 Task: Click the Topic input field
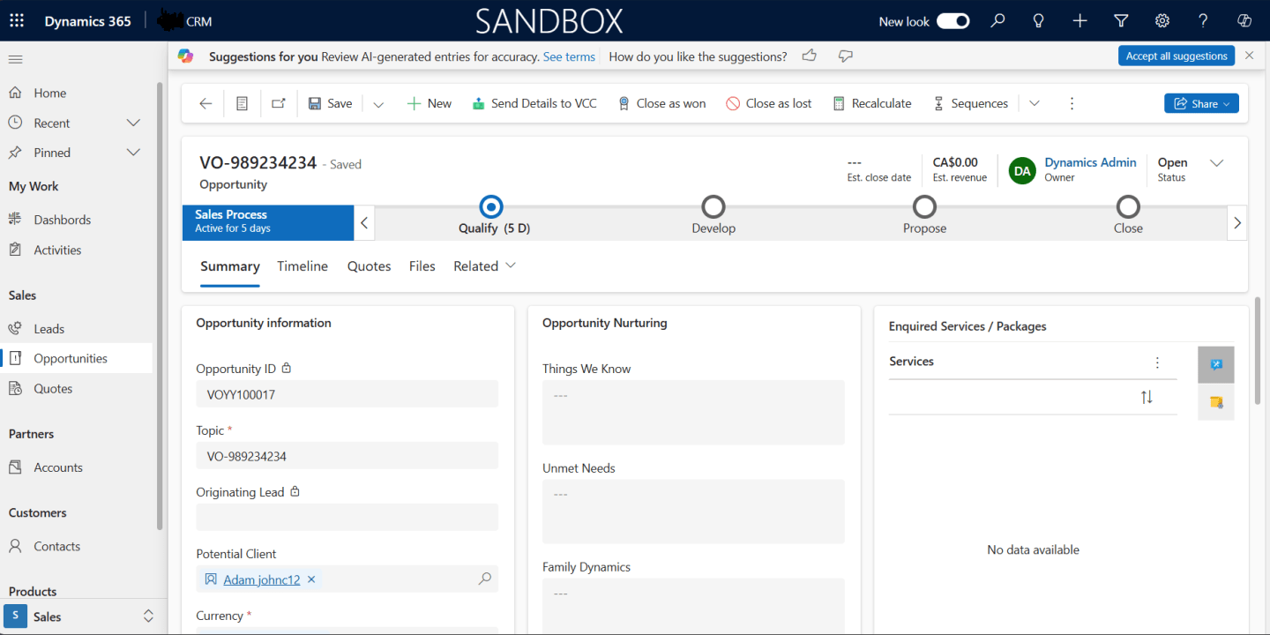click(x=347, y=456)
